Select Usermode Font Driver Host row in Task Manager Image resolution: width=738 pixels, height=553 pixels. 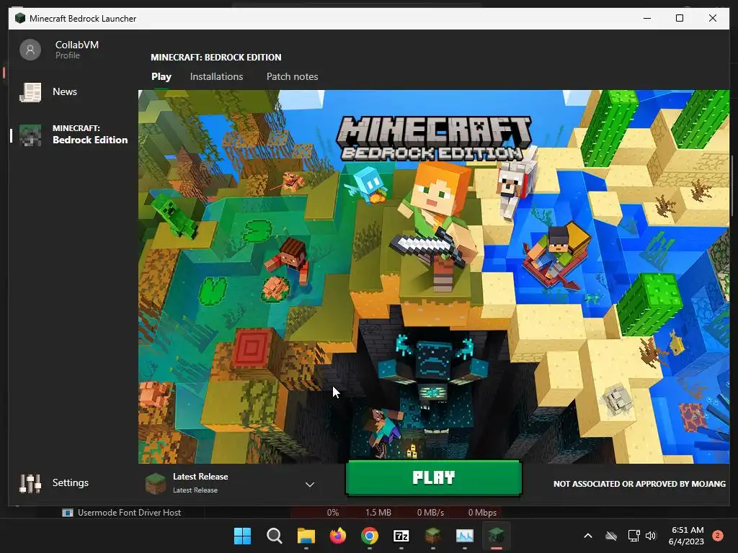point(129,513)
